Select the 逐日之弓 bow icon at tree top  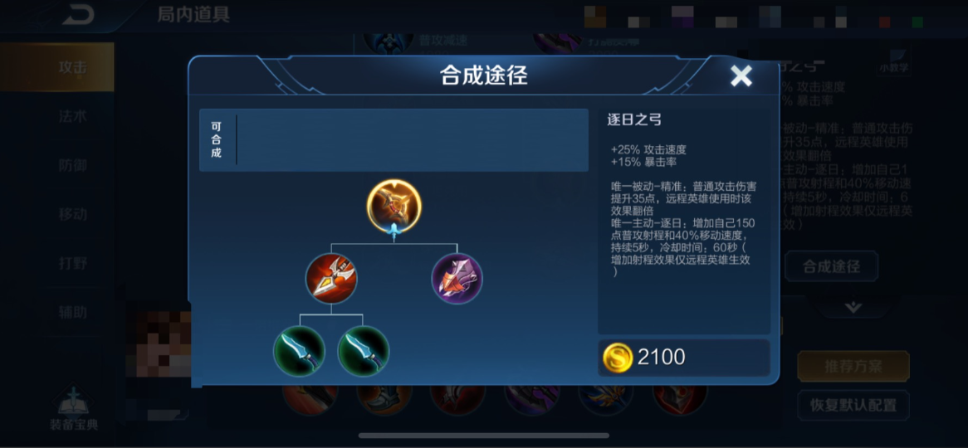pyautogui.click(x=394, y=207)
